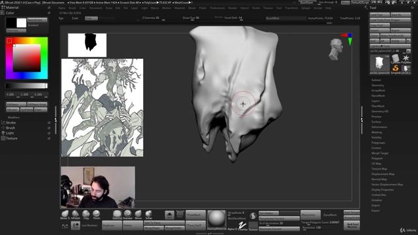Open the Alpha Off selector

click(232, 226)
